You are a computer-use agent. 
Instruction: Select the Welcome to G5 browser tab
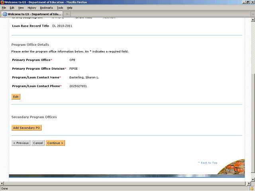click(32, 14)
